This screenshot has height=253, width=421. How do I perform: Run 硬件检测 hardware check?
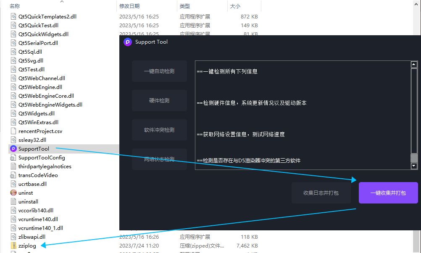click(x=159, y=101)
